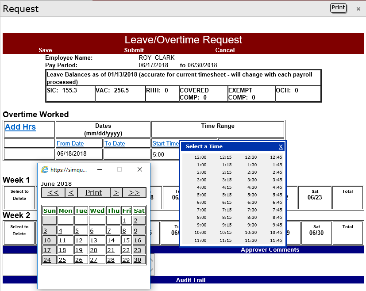Click the Print button in Request header

pyautogui.click(x=338, y=8)
